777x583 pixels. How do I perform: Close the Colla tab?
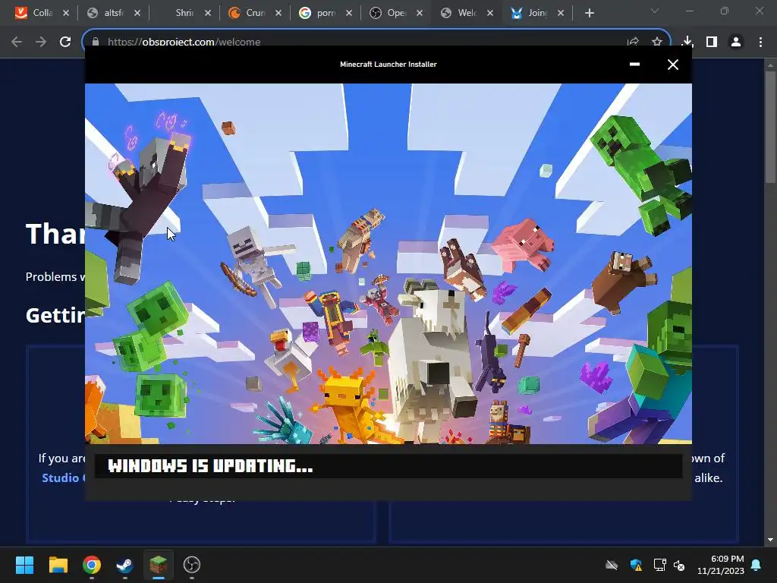pos(66,14)
